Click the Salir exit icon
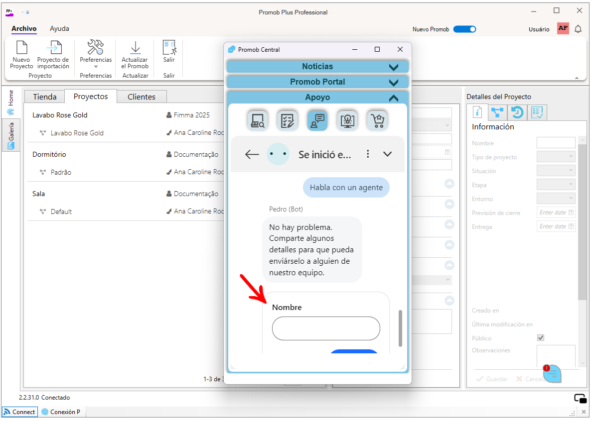This screenshot has width=591, height=421. click(x=169, y=48)
